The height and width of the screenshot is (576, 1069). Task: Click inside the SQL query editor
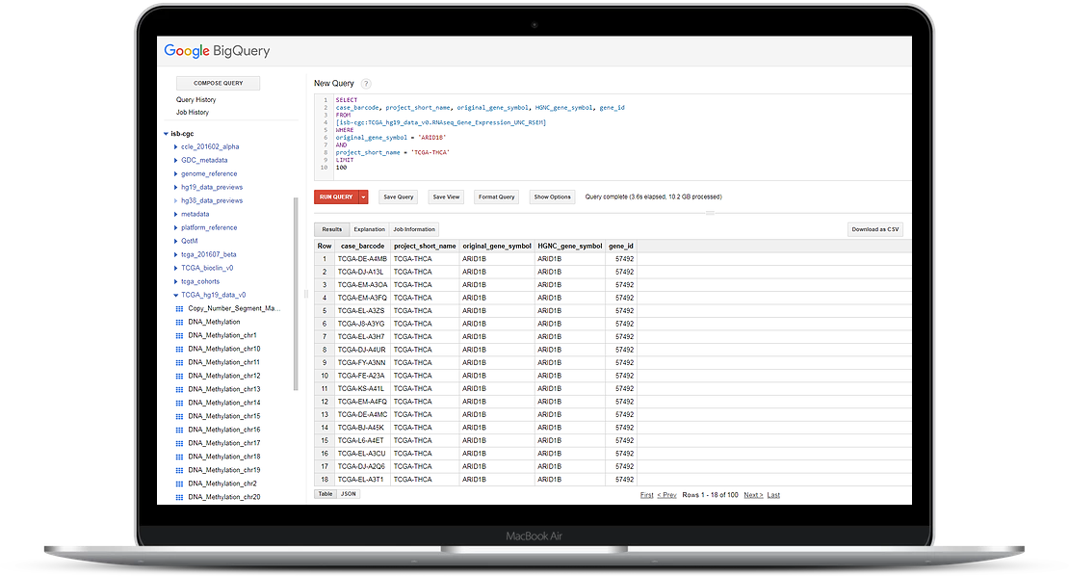pos(612,138)
